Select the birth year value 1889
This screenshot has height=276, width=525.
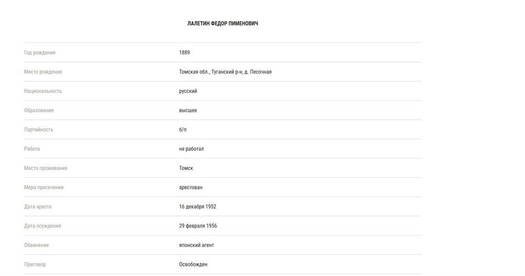click(x=184, y=52)
